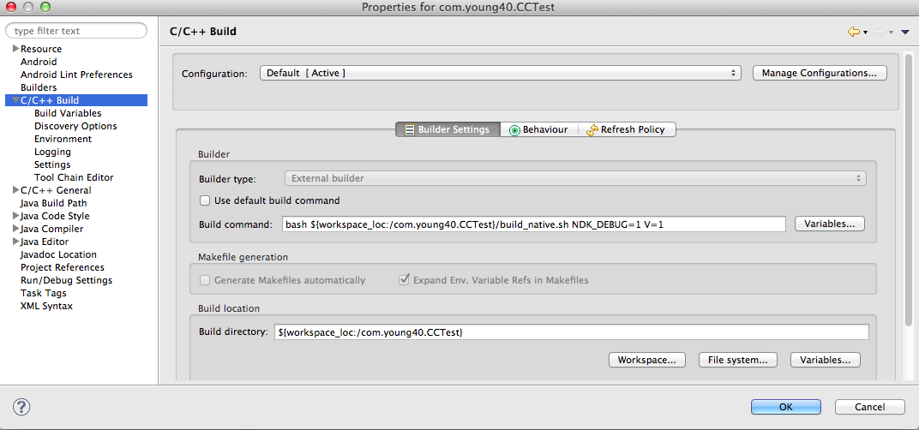
Task: Open the Configuration dropdown
Action: (x=500, y=74)
